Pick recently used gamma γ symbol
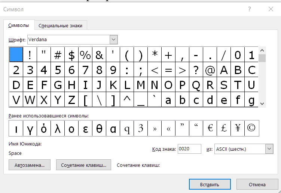 [30, 128]
